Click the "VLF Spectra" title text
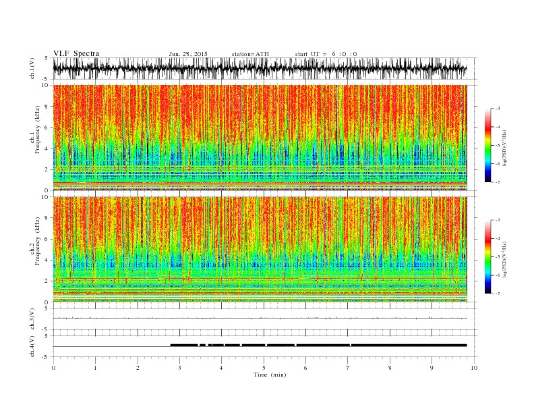Screen dimensions: 534x413 tap(76, 53)
